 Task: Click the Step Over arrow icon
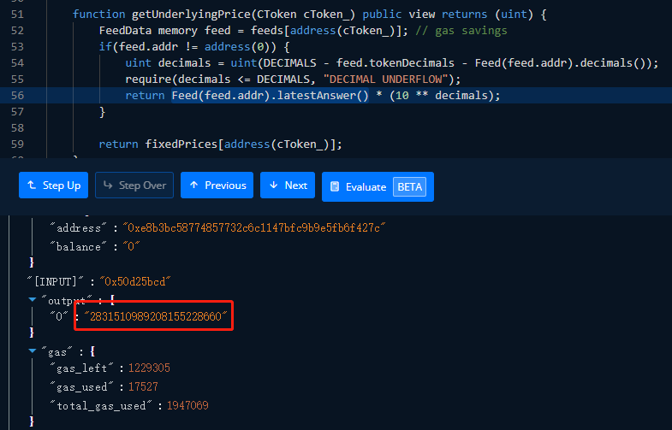pos(108,185)
